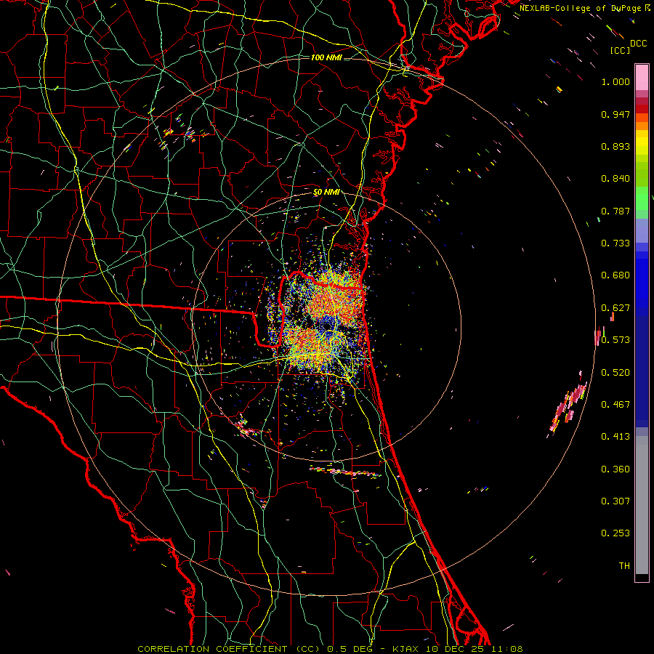654x654 pixels.
Task: Pick the pink top segment of color bar
Action: [642, 77]
